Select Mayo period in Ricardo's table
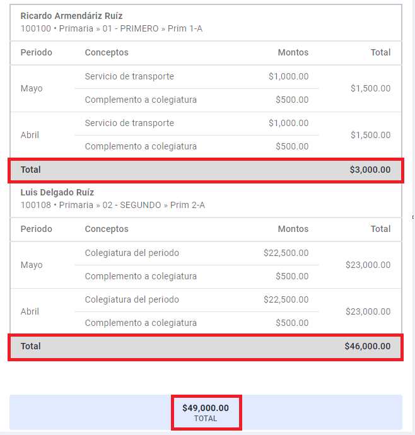415x435 pixels. click(32, 88)
